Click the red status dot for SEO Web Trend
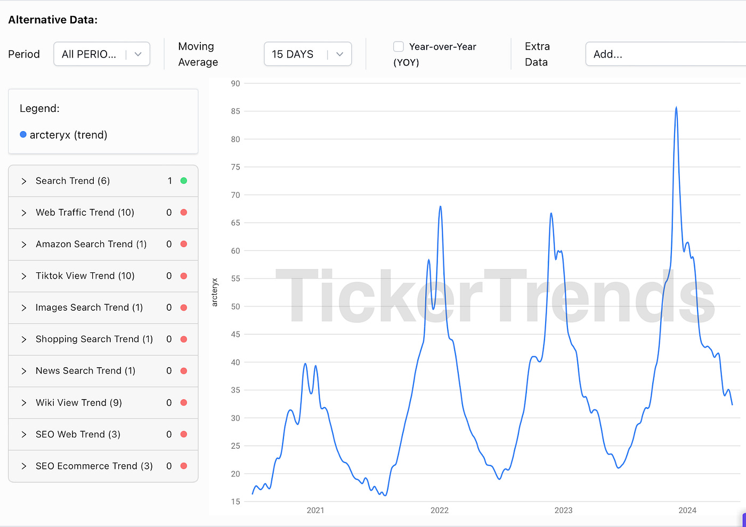The image size is (746, 527). 184,434
